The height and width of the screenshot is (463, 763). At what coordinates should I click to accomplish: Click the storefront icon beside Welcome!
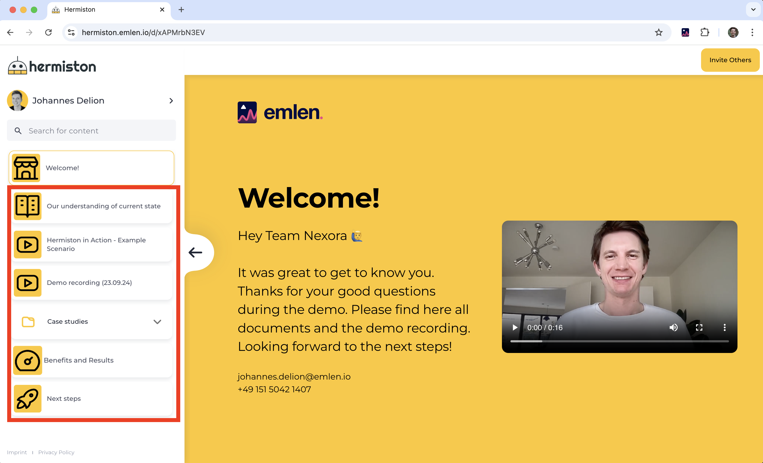pyautogui.click(x=26, y=168)
